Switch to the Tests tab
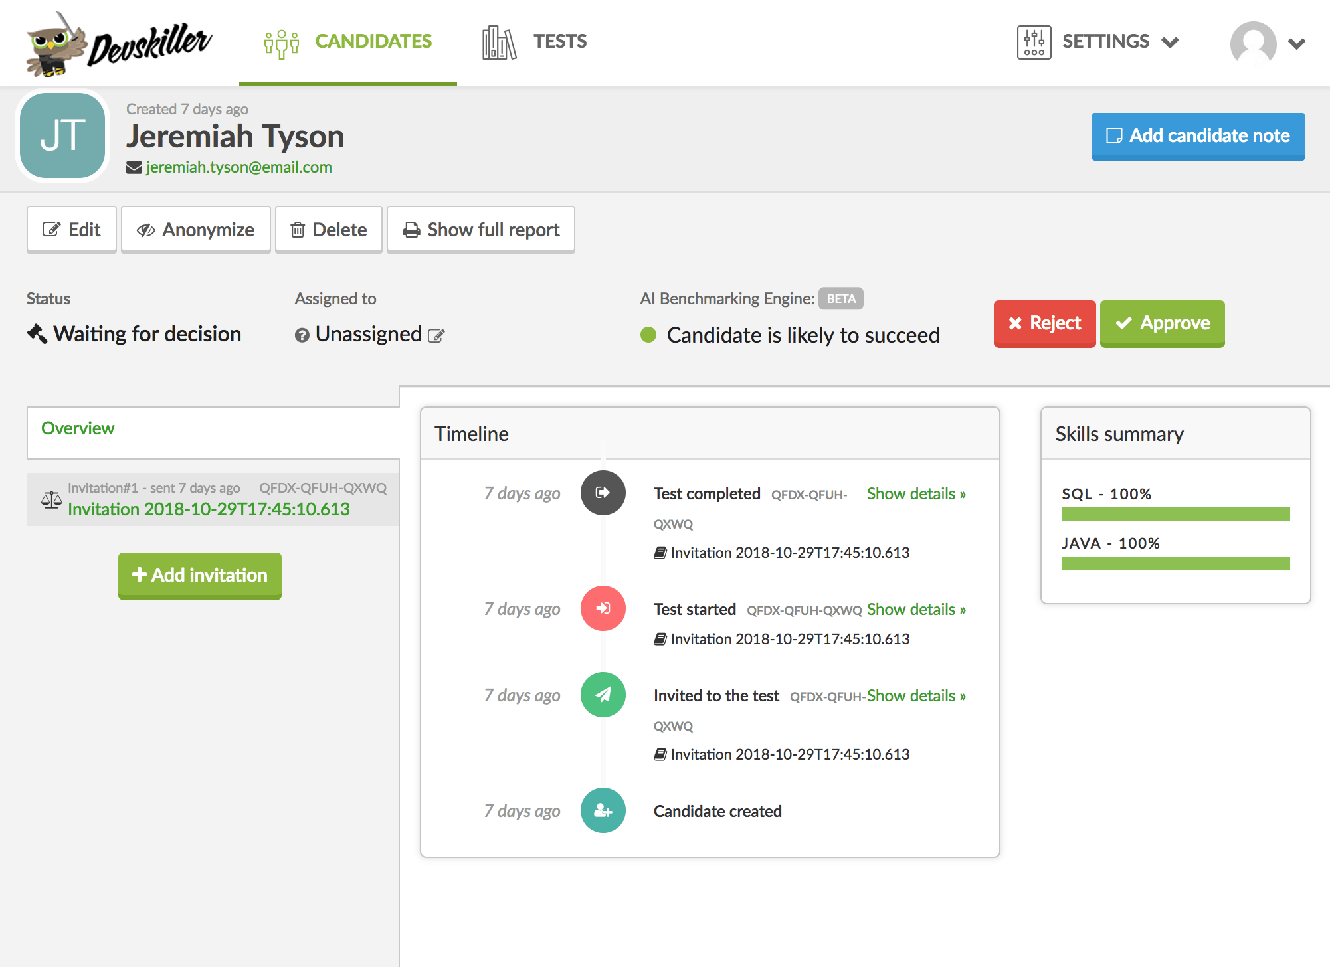This screenshot has height=967, width=1330. [535, 42]
